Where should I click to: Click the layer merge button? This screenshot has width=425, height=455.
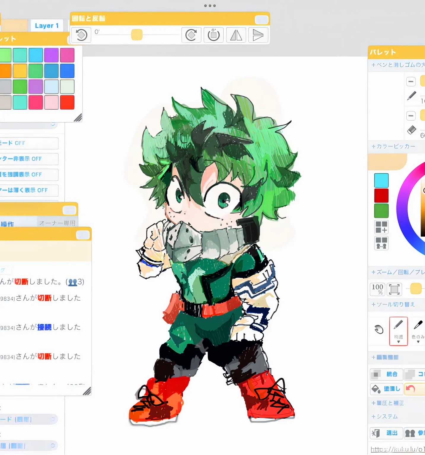click(x=386, y=374)
